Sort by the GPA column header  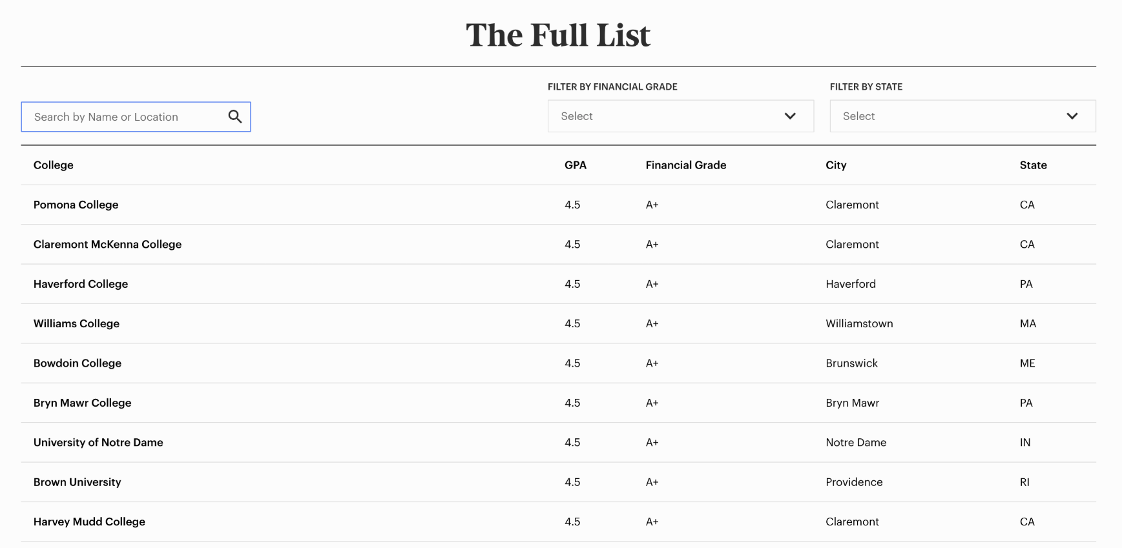pos(576,165)
